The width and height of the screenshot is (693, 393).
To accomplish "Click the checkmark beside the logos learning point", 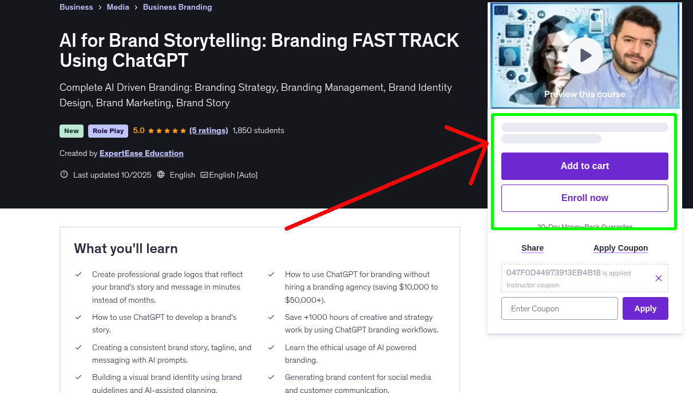I will click(x=78, y=274).
